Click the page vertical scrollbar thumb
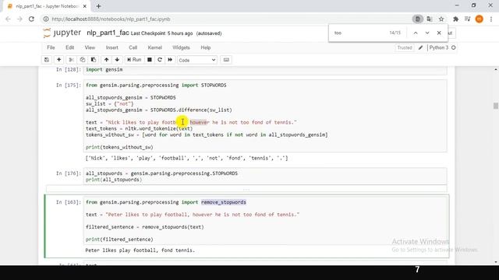Screen dimensions: 499x280 [x=496, y=106]
